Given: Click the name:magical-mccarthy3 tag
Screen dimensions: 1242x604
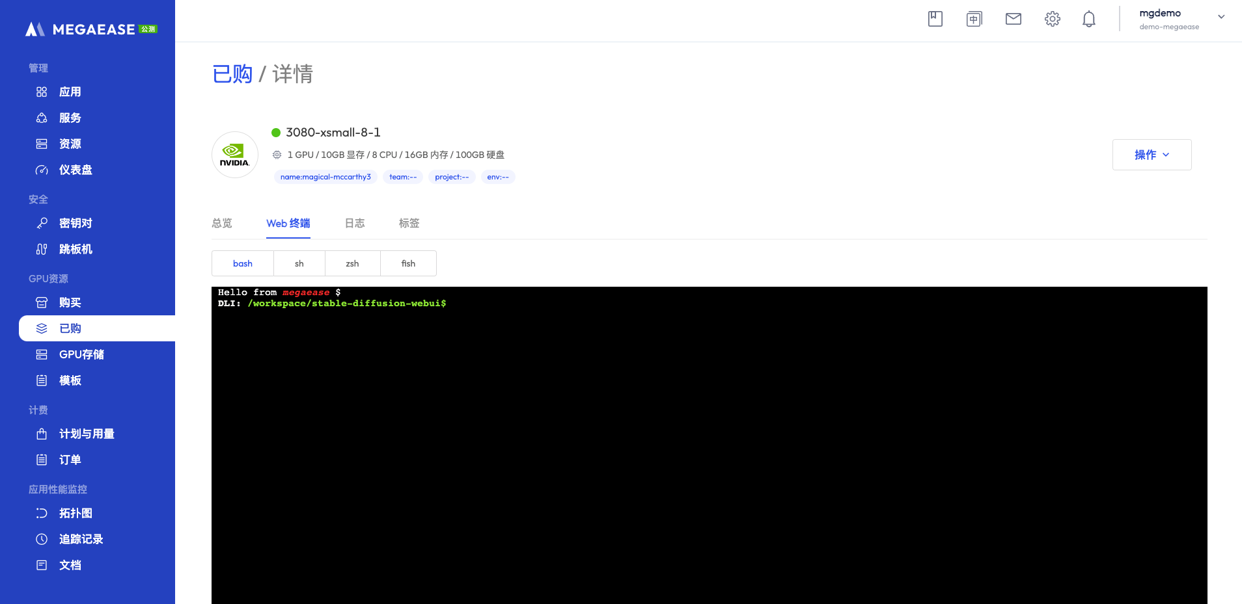Looking at the screenshot, I should coord(325,177).
